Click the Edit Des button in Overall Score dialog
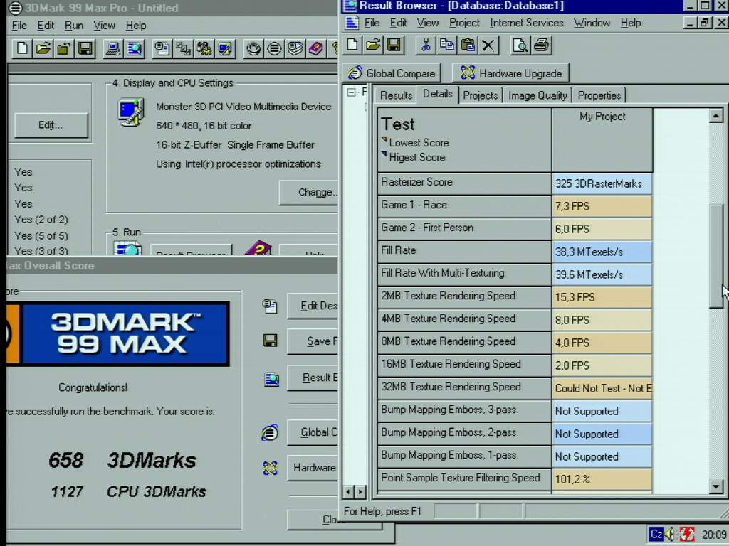This screenshot has width=729, height=546. tap(313, 306)
